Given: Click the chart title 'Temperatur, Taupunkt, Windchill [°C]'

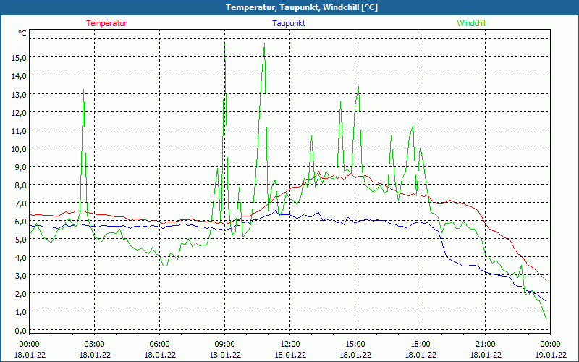Looking at the screenshot, I should click(301, 7).
